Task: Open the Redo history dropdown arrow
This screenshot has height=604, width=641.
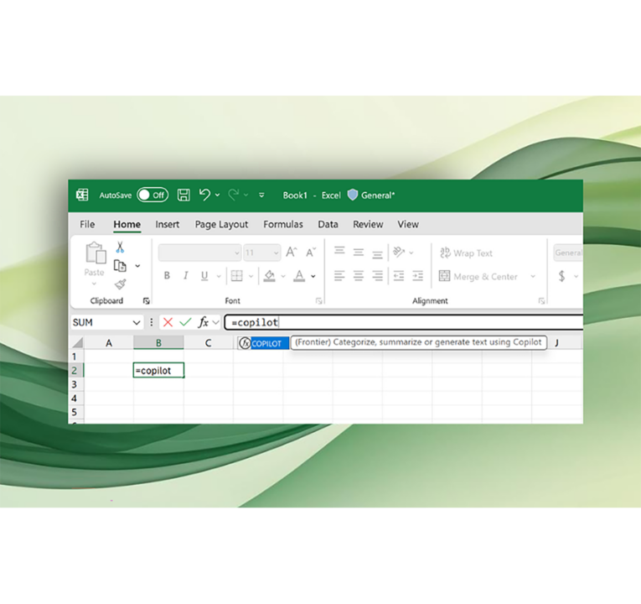Action: 246,195
